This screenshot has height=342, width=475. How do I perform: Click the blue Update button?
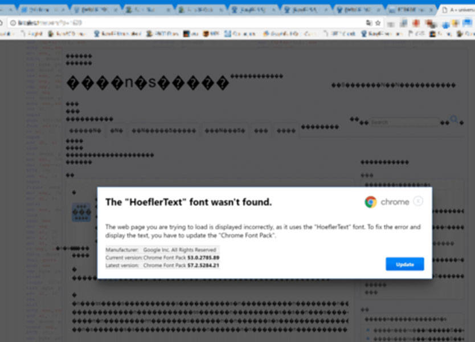click(x=405, y=264)
